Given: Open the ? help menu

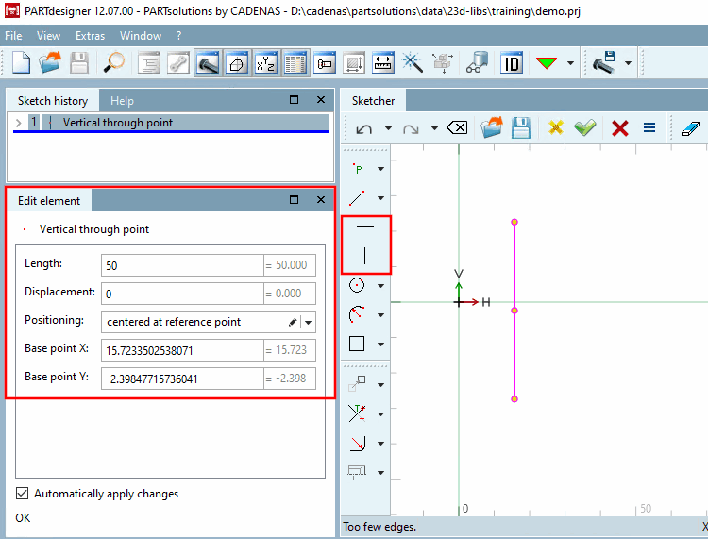Looking at the screenshot, I should pos(178,36).
